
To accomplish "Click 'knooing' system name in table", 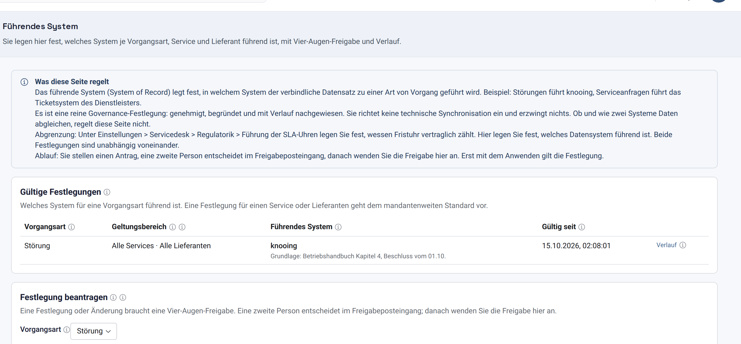I will pos(284,246).
